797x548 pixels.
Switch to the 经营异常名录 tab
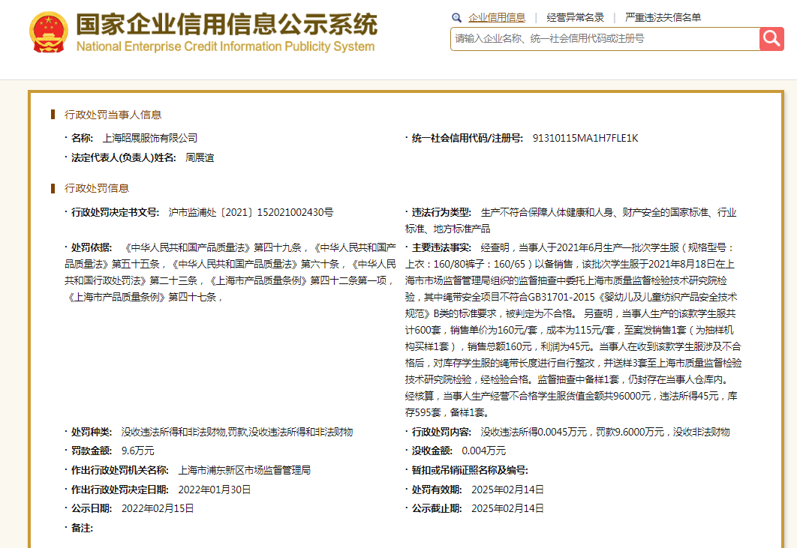point(576,17)
